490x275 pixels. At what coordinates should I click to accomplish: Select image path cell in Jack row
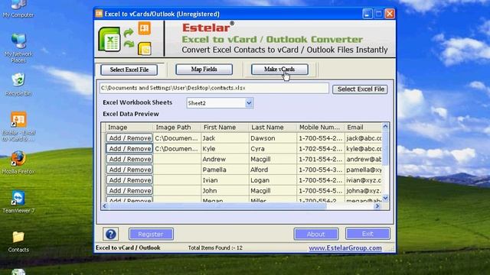(x=177, y=138)
